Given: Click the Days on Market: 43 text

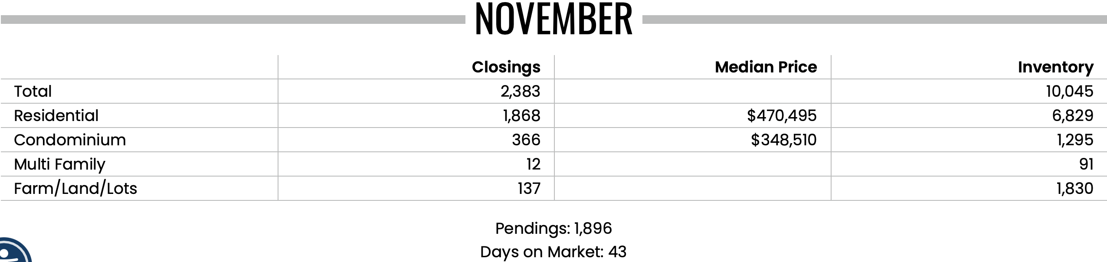Looking at the screenshot, I should [553, 252].
